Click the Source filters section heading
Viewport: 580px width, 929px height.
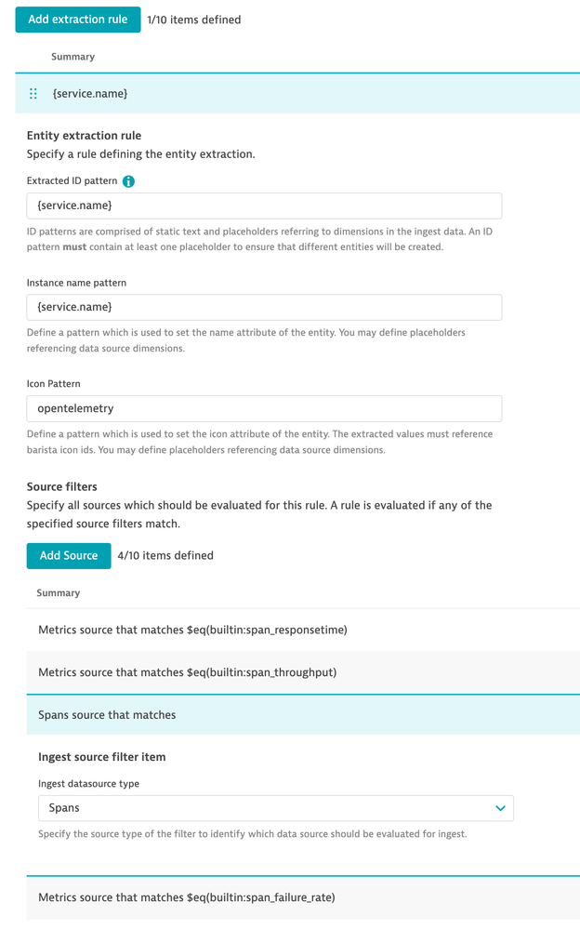(61, 486)
